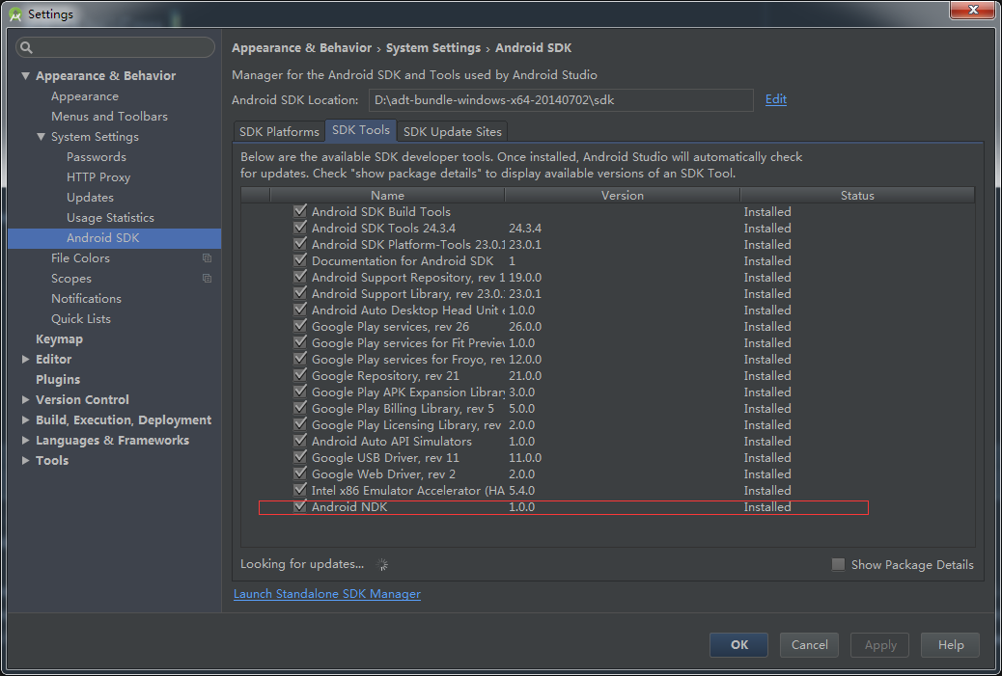The width and height of the screenshot is (1002, 676).
Task: Collapse the System Settings tree node
Action: pos(41,137)
